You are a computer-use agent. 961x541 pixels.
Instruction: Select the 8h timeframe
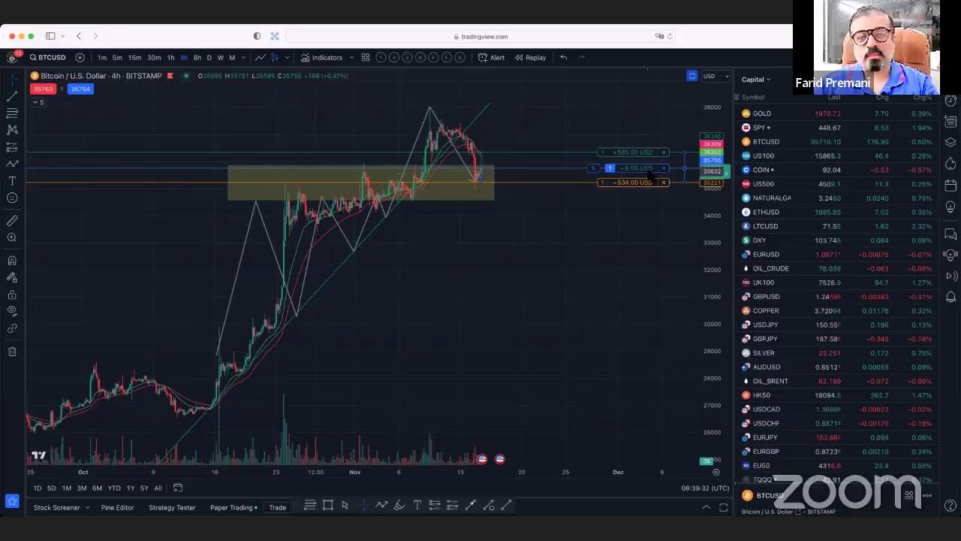tap(197, 57)
